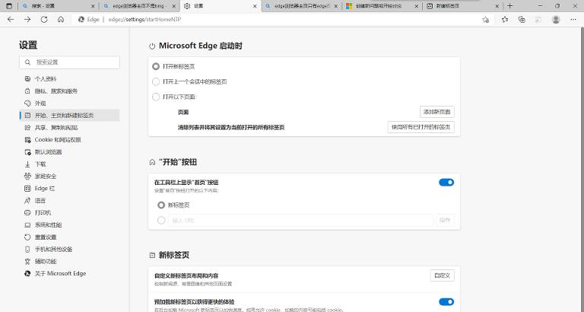This screenshot has height=312, width=584.
Task: Switch to the second edge浏览器 search tab
Action: [140, 6]
